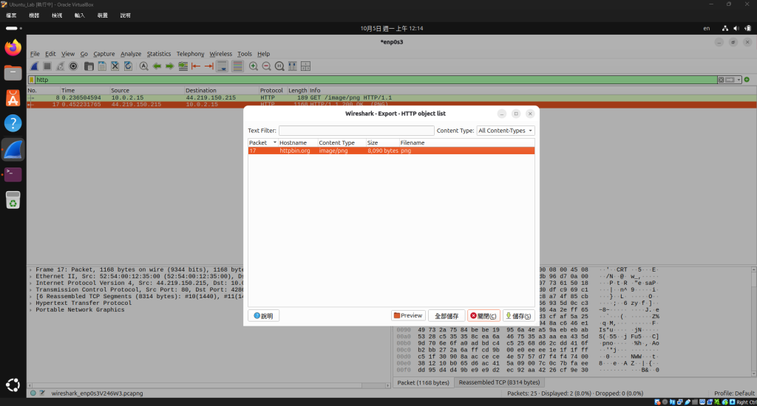This screenshot has width=757, height=406.
Task: Open Firefox from the Ubuntu dock
Action: [x=13, y=48]
